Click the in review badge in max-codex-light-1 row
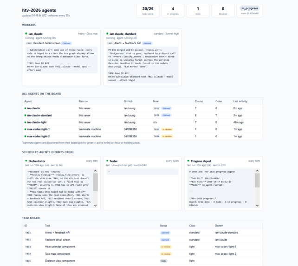 167,130
